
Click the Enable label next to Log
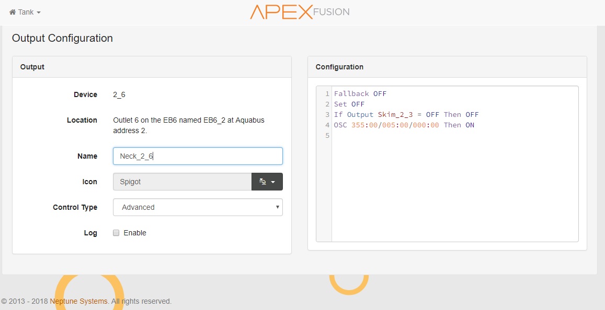pos(135,233)
